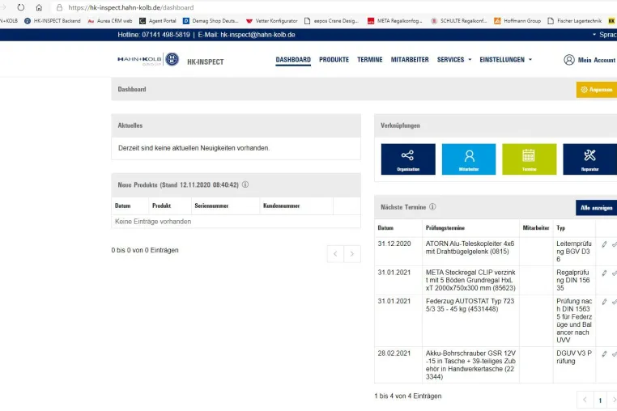Open the Hoffmann Group bookmark

pos(517,21)
